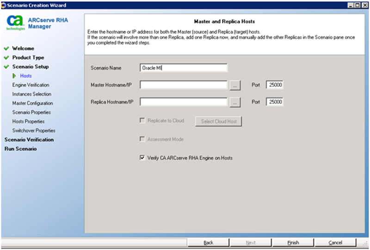Click the ARCserve RHA Manager title text
The image size is (370, 250).
coord(48,23)
